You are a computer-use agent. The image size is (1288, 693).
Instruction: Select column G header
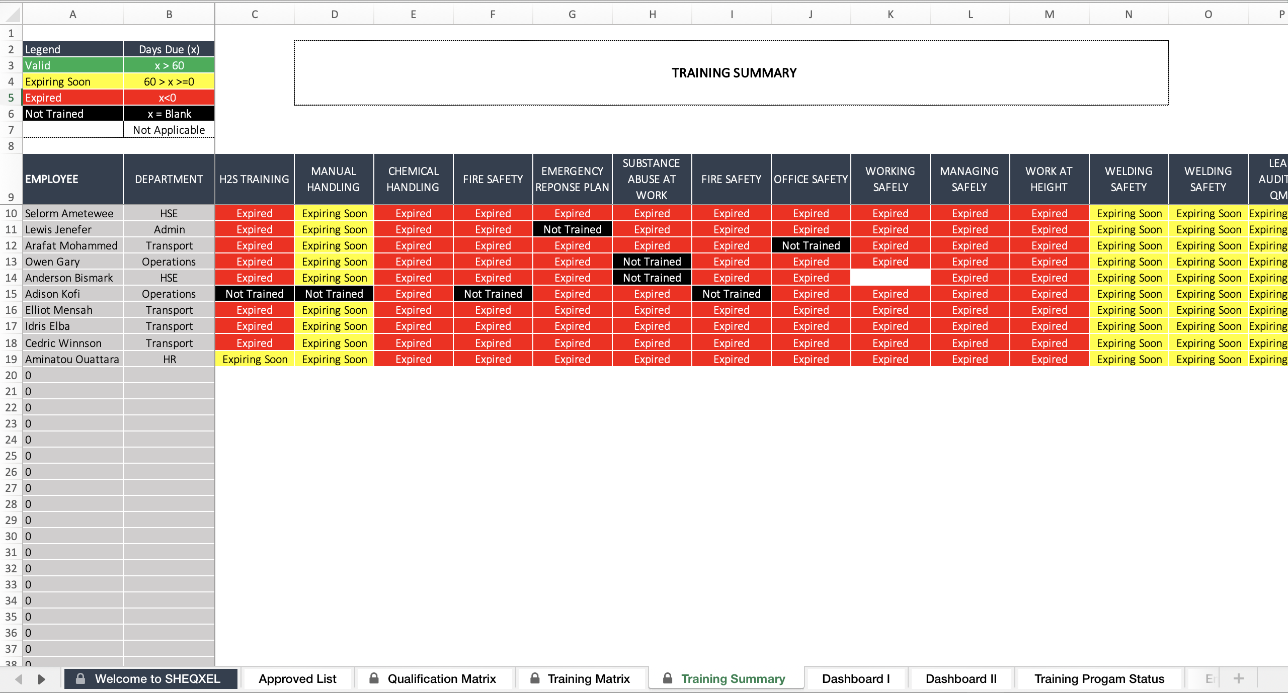(572, 15)
